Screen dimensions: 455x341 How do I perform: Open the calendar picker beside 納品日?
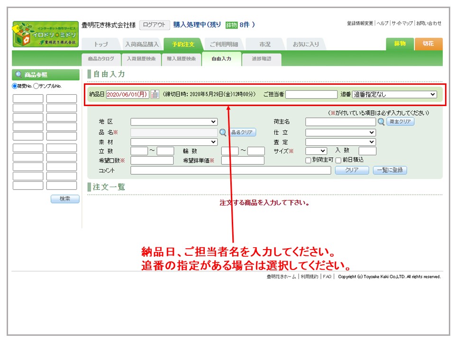pos(155,94)
